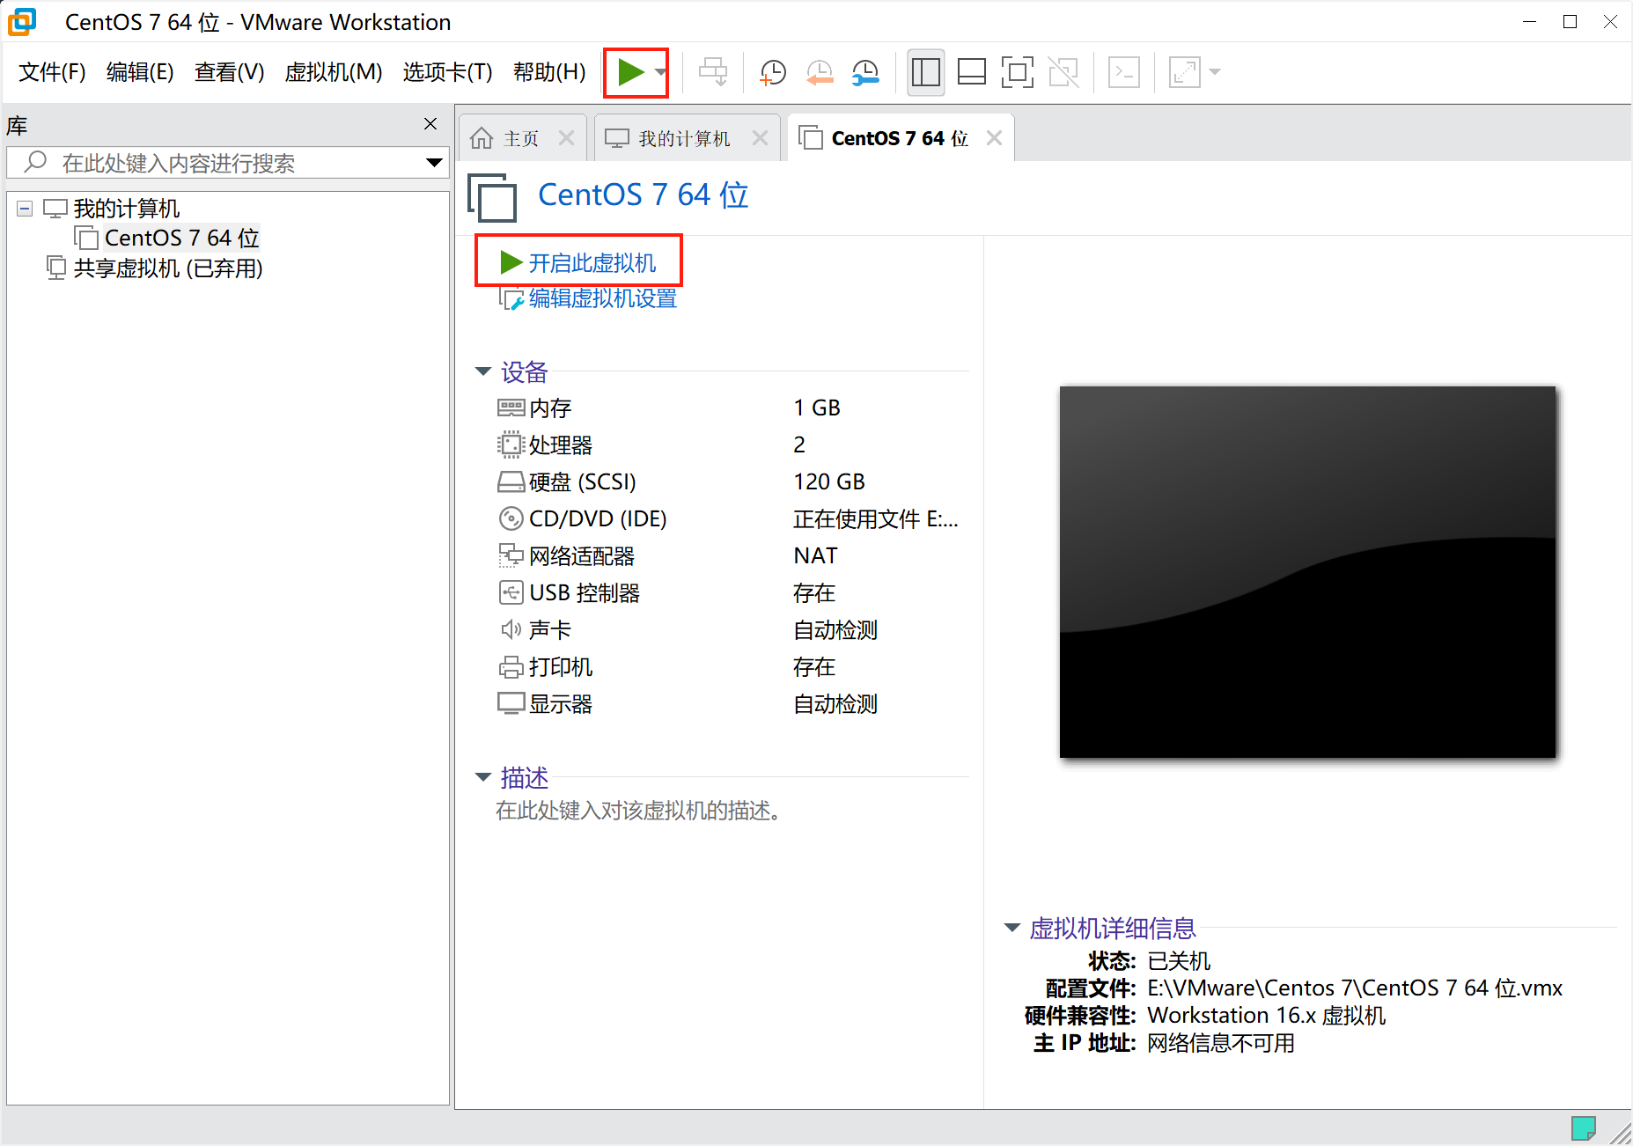
Task: Collapse the 设备 section
Action: click(x=482, y=371)
